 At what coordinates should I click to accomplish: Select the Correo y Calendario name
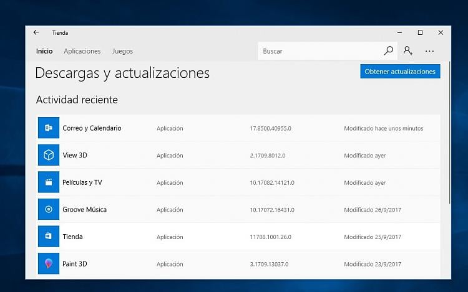[92, 128]
